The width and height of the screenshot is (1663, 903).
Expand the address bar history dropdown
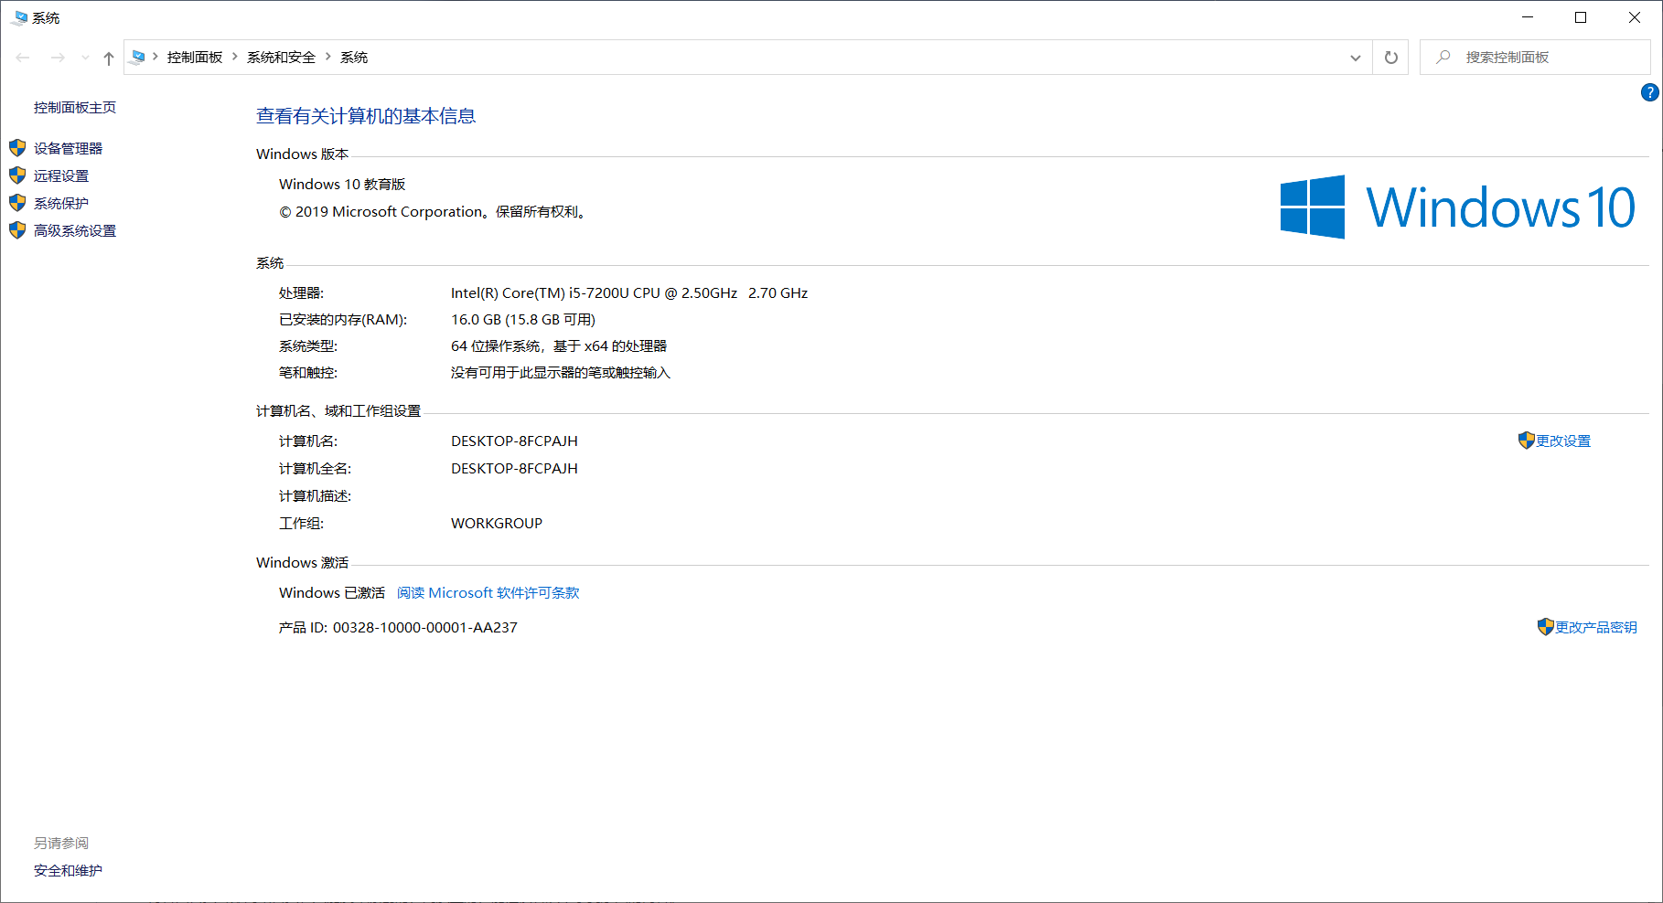pos(1355,58)
